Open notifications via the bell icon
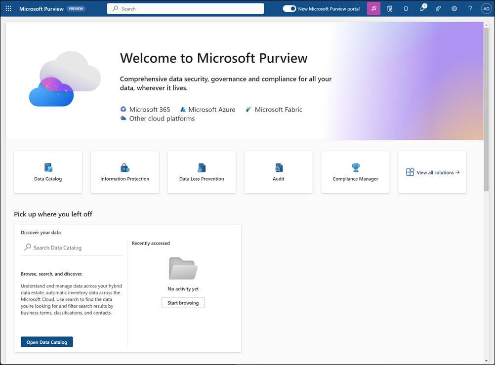 [406, 8]
